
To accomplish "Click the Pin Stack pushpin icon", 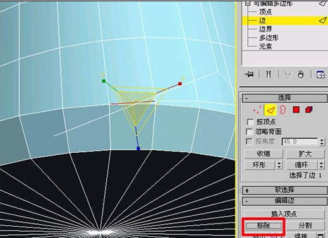I will click(250, 74).
